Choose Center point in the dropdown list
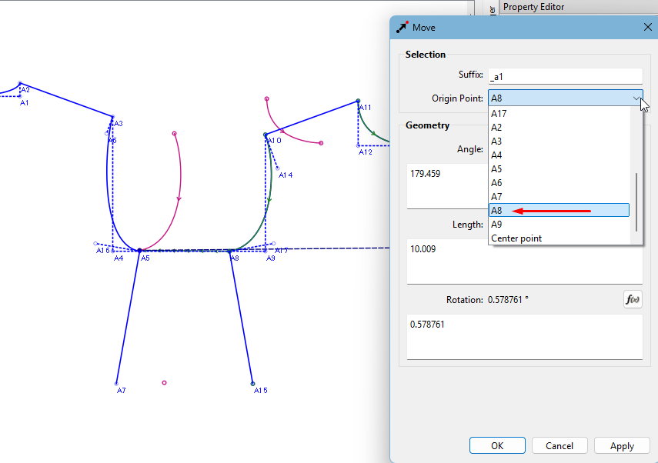 click(x=516, y=238)
